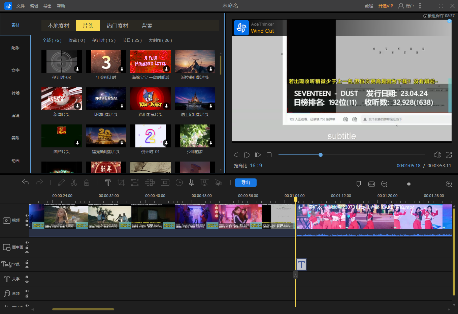Mute the 画中画 track
The height and width of the screenshot is (314, 458).
(27, 242)
